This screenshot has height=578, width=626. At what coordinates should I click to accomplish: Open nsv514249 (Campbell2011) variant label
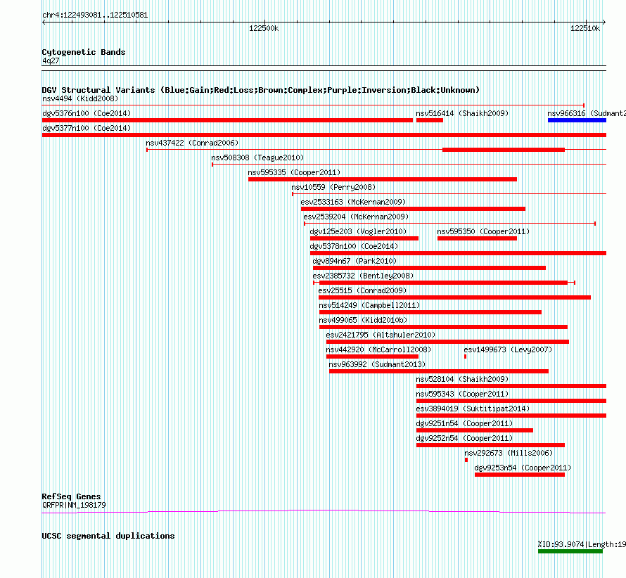click(369, 305)
